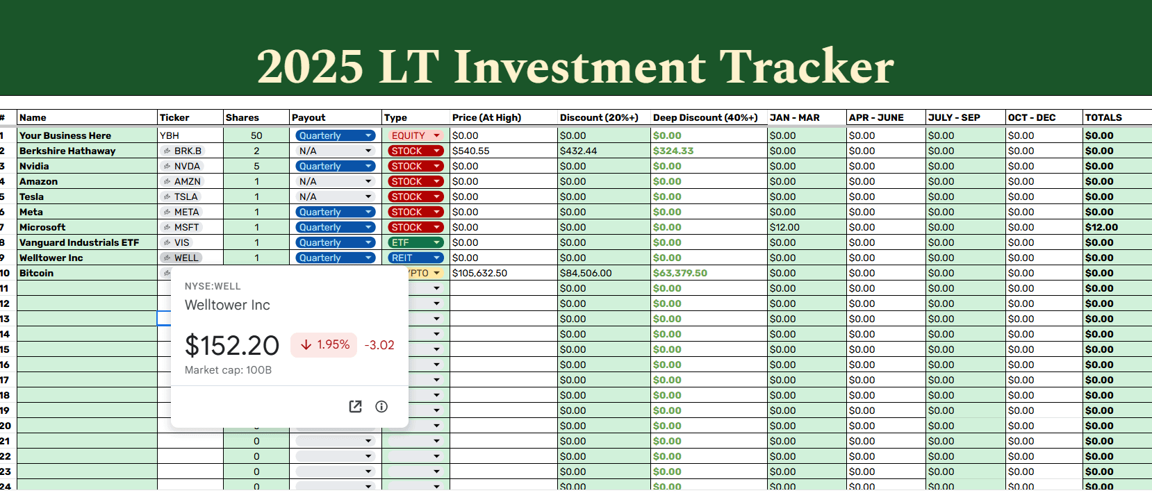Click the 2025 LT Investment Tracker title

(x=575, y=67)
